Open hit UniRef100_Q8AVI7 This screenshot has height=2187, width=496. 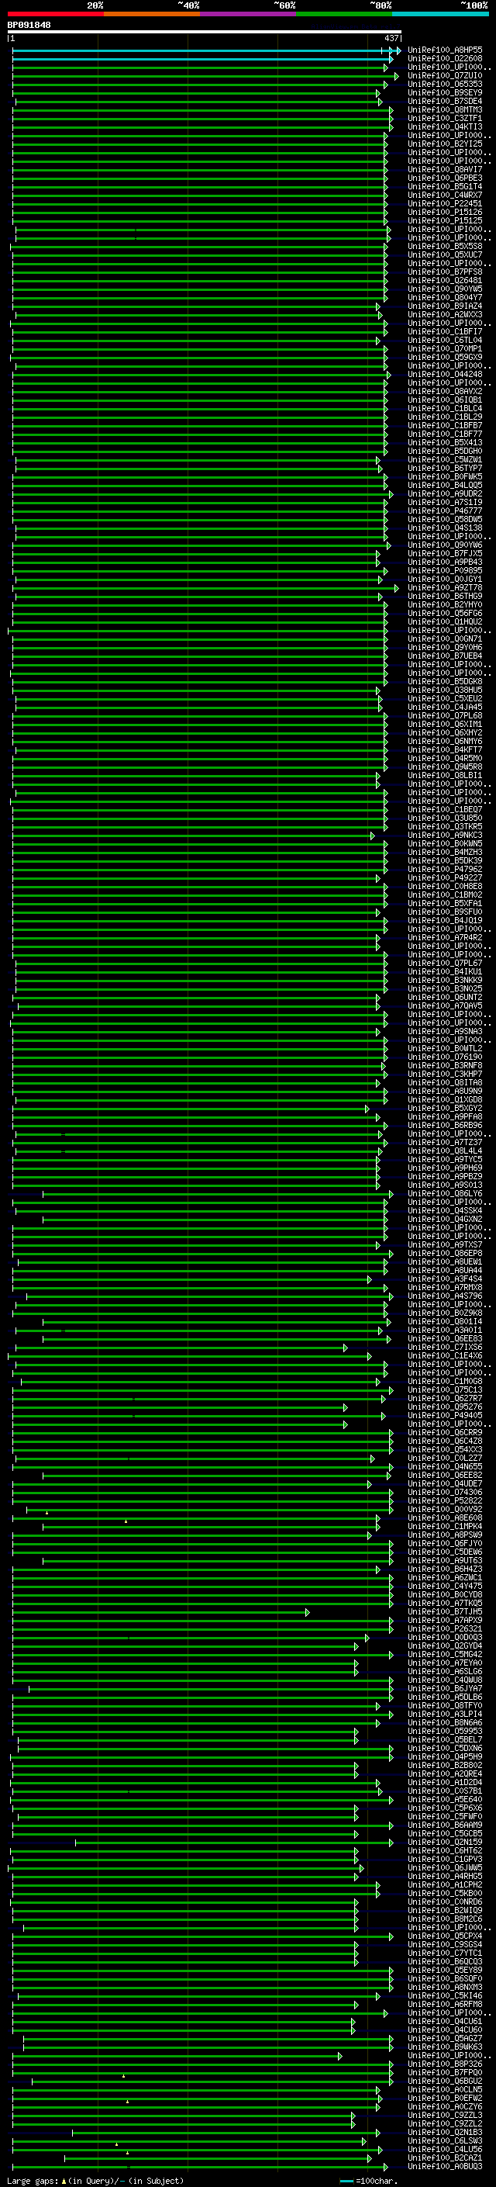[445, 169]
